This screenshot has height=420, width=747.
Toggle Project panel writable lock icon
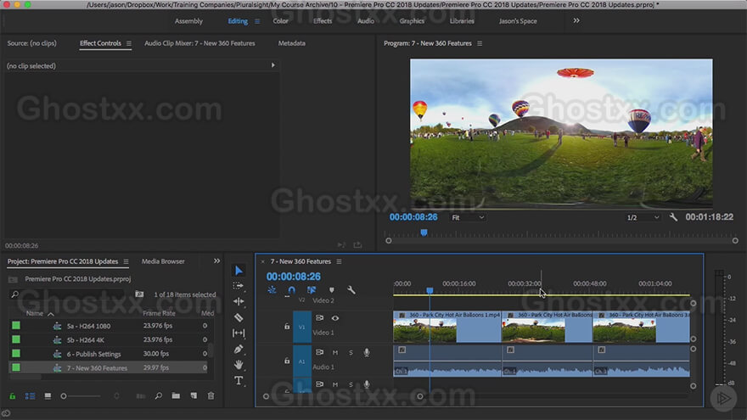(13, 395)
